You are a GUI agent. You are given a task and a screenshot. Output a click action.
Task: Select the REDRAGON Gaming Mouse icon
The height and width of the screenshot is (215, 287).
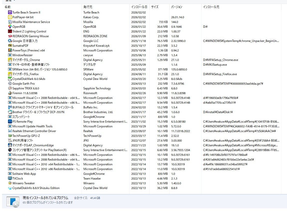point(10,36)
